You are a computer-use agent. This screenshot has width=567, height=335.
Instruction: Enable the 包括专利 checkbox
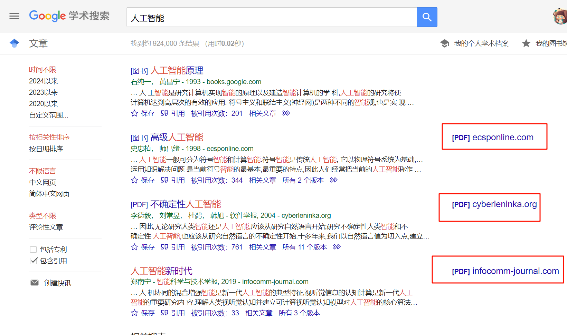coord(33,249)
